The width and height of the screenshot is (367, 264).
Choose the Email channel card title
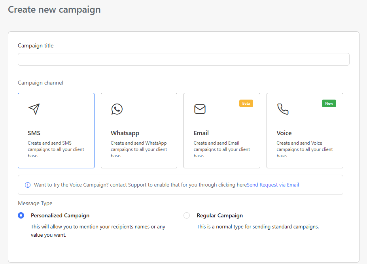point(201,133)
